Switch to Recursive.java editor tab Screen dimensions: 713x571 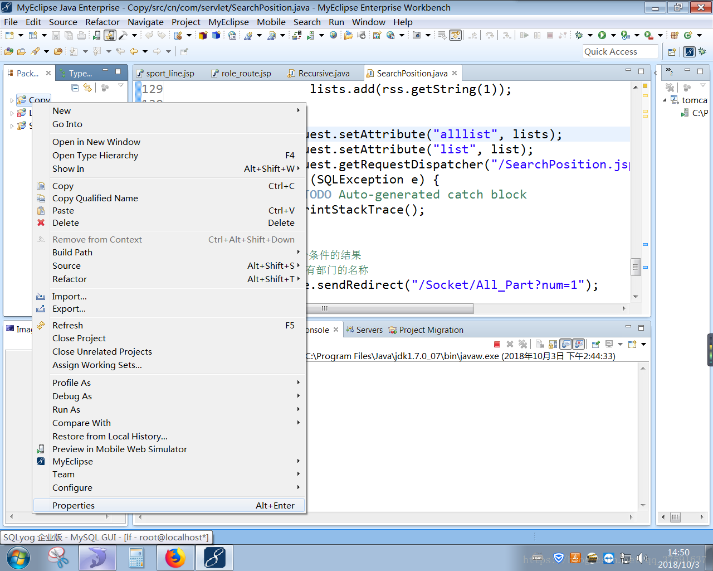click(x=319, y=74)
